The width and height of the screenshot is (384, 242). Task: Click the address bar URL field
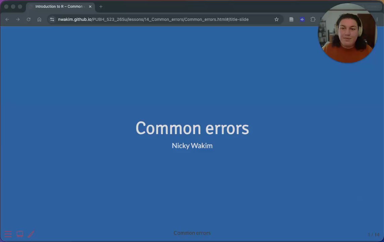pos(153,19)
